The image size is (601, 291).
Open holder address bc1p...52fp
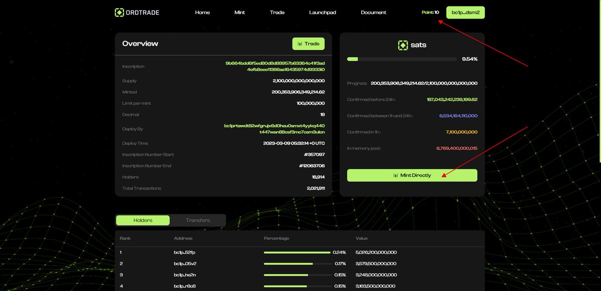[184, 252]
